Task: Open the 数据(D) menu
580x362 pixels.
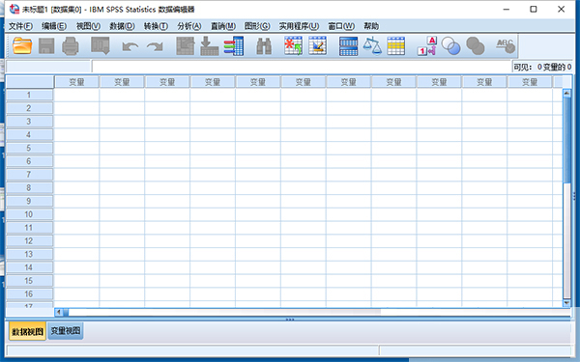Action: click(122, 26)
